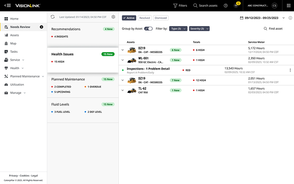Expand the DZ19 row with 12 HIGH
Image resolution: width=294 pixels, height=184 pixels.
[123, 80]
